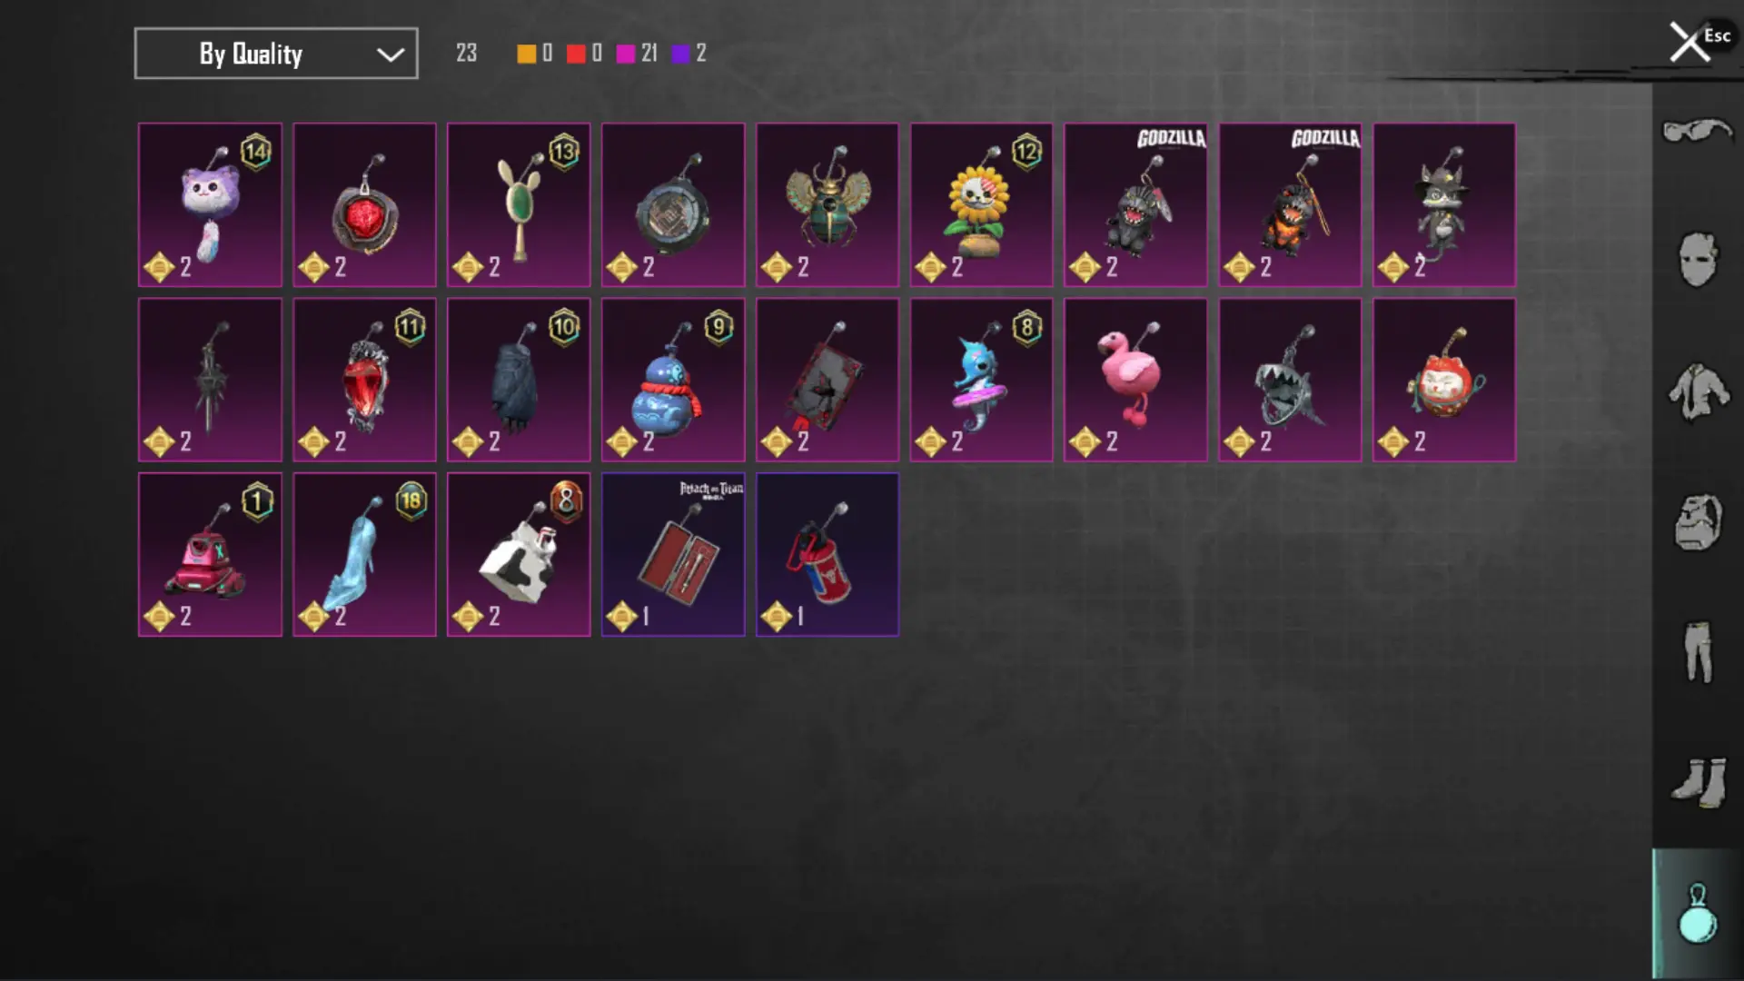
Task: Select the blue glass slipper ornament
Action: coord(364,554)
